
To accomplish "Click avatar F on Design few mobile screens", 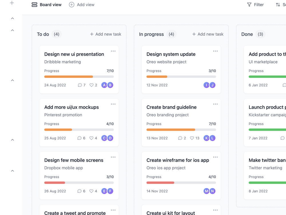I will pos(110,191).
